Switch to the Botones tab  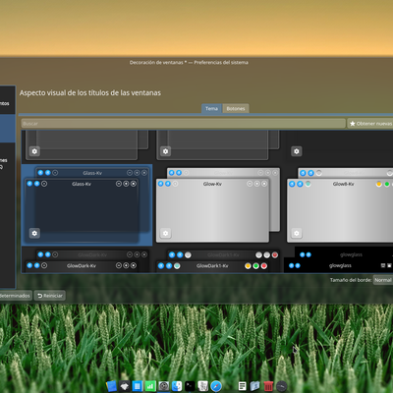pos(236,108)
